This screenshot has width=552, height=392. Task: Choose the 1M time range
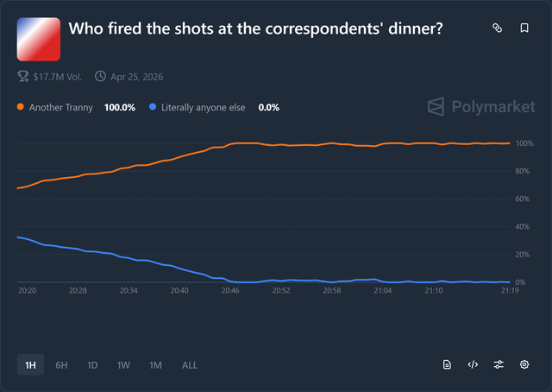pyautogui.click(x=155, y=364)
